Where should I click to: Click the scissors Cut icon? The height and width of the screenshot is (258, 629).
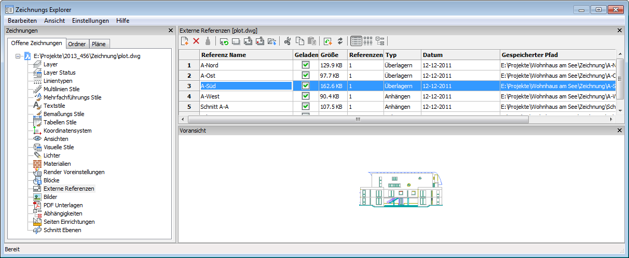(x=287, y=41)
